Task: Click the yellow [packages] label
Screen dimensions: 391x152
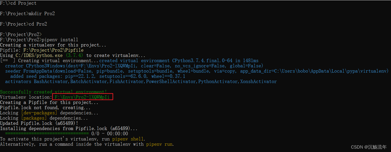Action: pos(34,118)
